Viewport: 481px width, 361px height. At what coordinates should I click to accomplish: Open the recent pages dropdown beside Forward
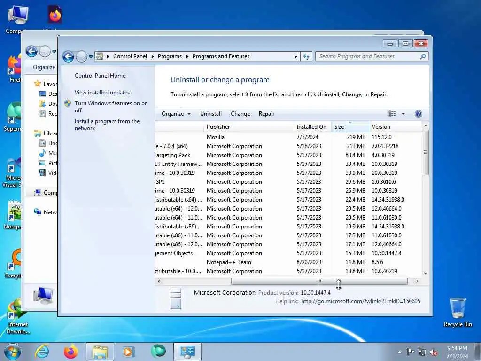[x=91, y=56]
